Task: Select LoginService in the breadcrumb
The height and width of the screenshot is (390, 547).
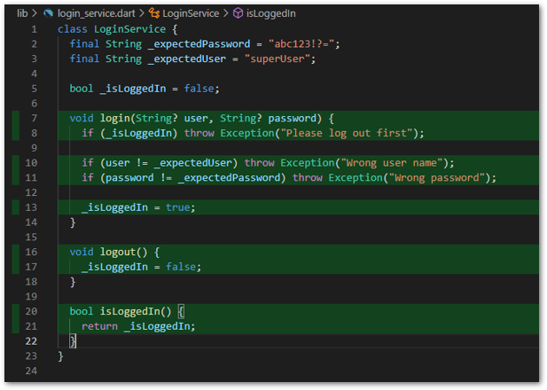Action: coord(191,13)
